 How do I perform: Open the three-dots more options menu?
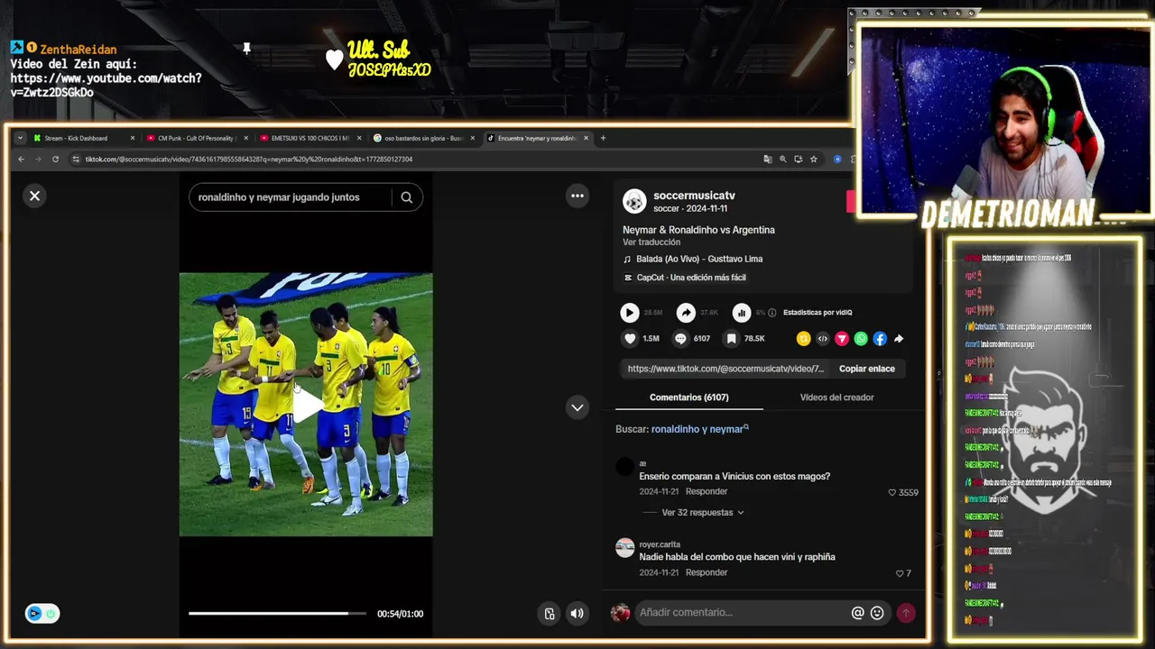[x=577, y=196]
